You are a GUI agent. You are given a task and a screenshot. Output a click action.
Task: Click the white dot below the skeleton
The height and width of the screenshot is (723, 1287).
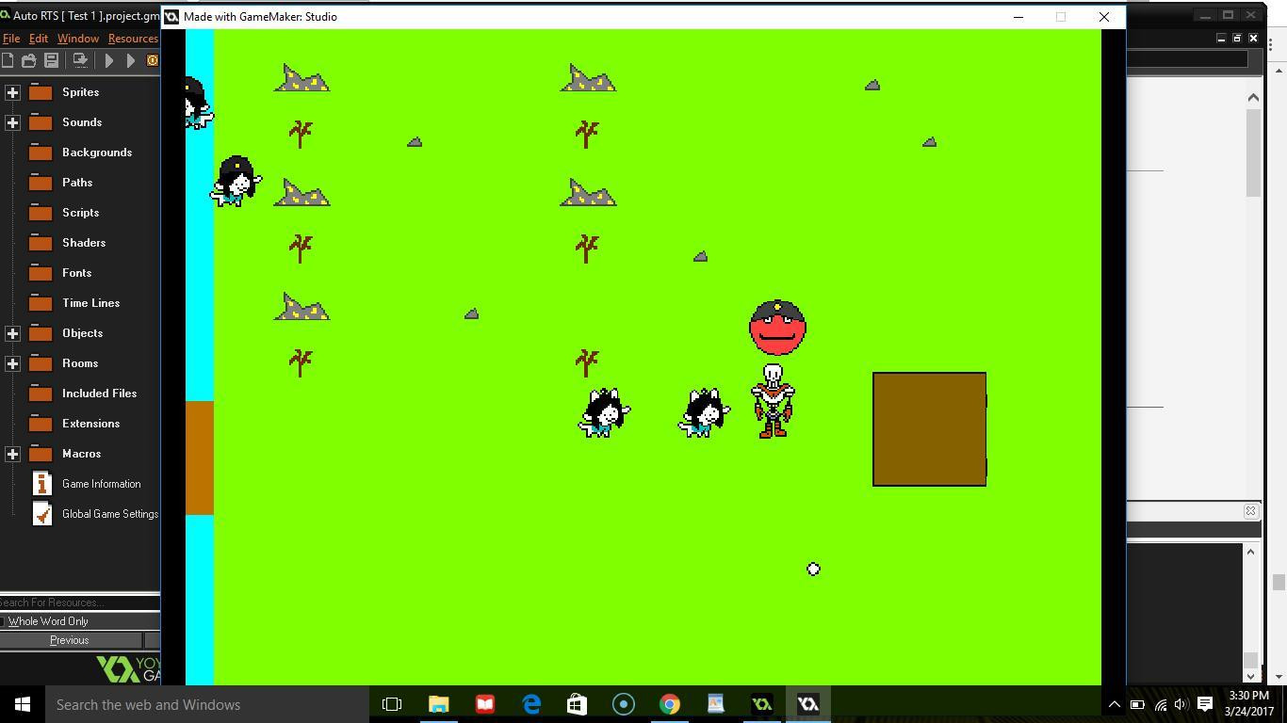tap(813, 569)
